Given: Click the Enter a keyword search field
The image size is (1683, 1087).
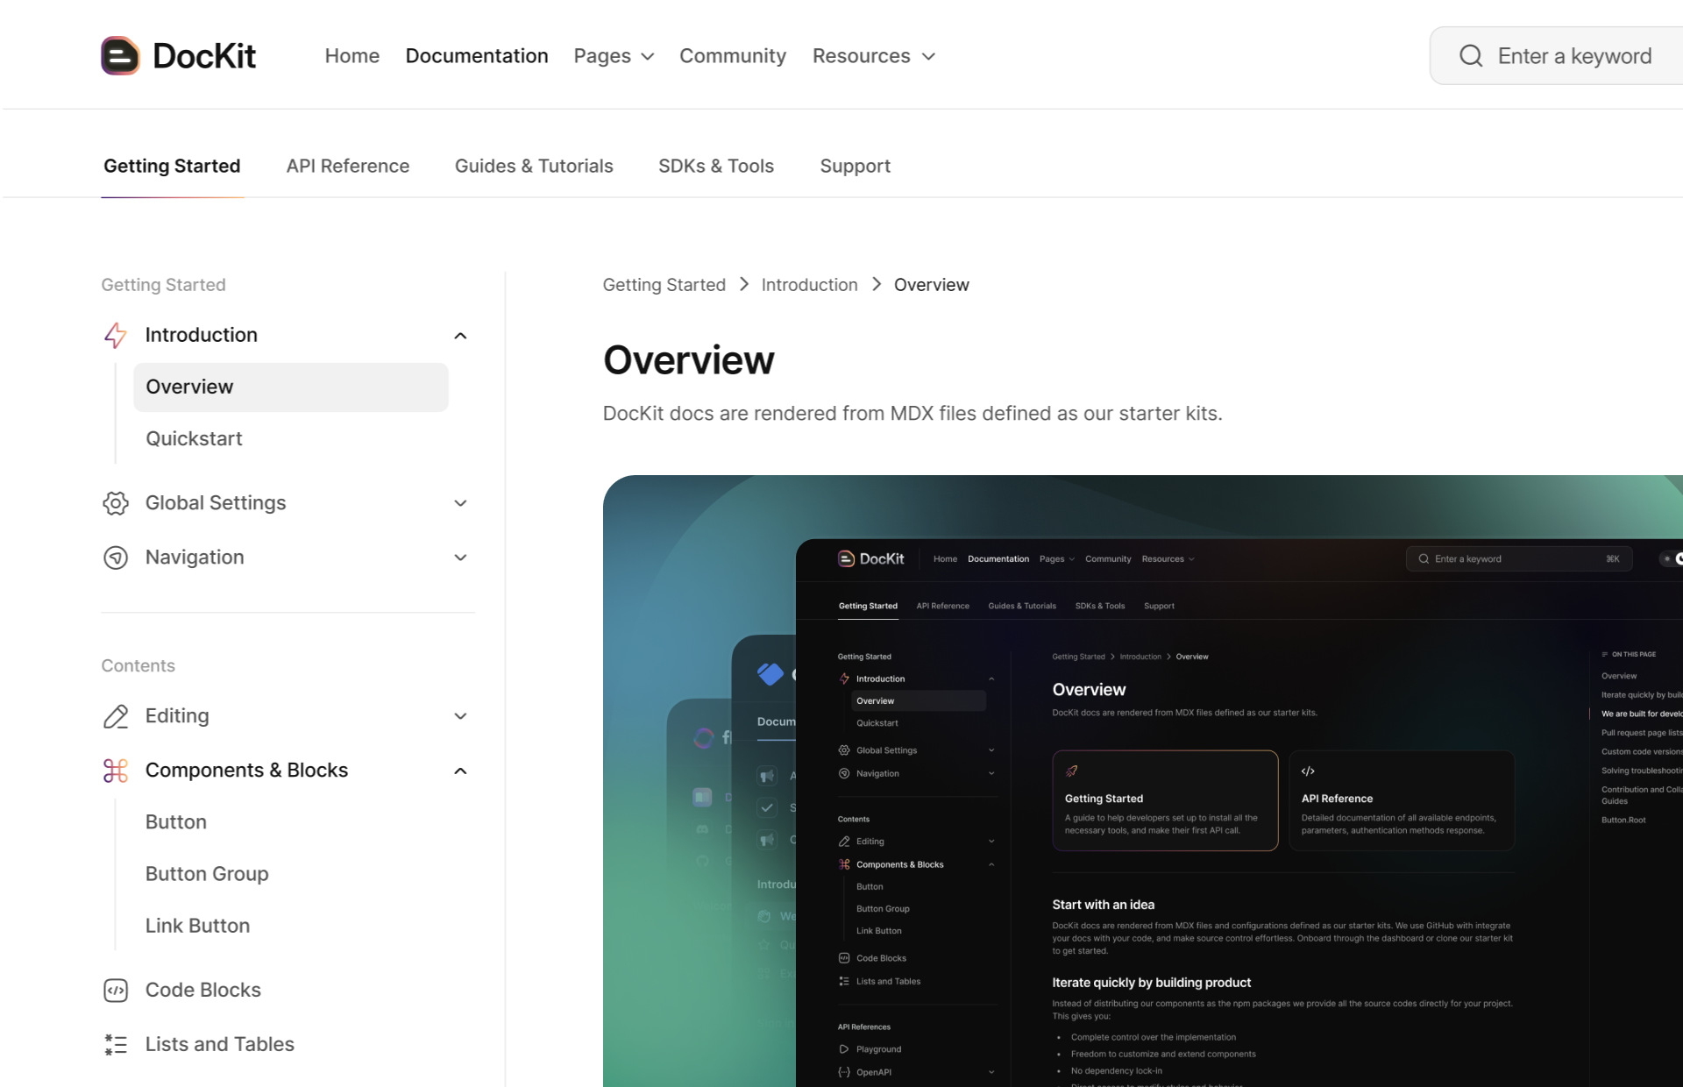Looking at the screenshot, I should [x=1575, y=55].
